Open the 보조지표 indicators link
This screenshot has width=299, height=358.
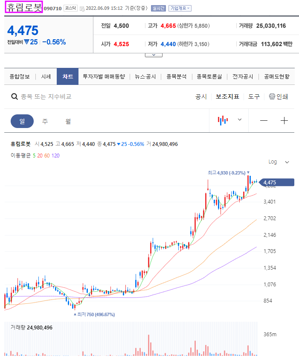[227, 96]
